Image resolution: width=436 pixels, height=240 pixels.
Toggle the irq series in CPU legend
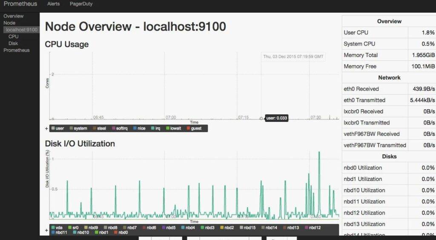click(x=156, y=128)
